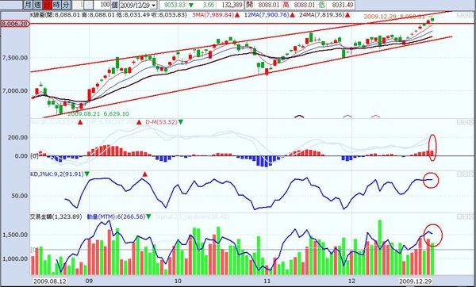
Task: Select the D-M(53.52) label
Action: [x=161, y=122]
